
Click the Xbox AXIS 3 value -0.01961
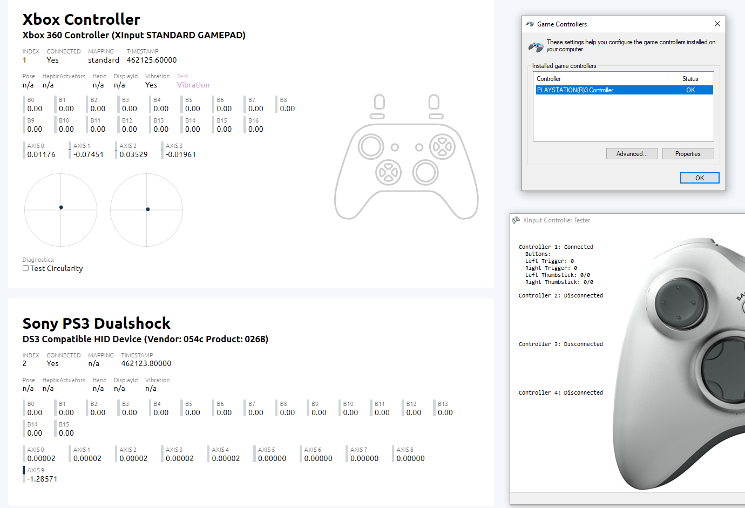(x=181, y=154)
